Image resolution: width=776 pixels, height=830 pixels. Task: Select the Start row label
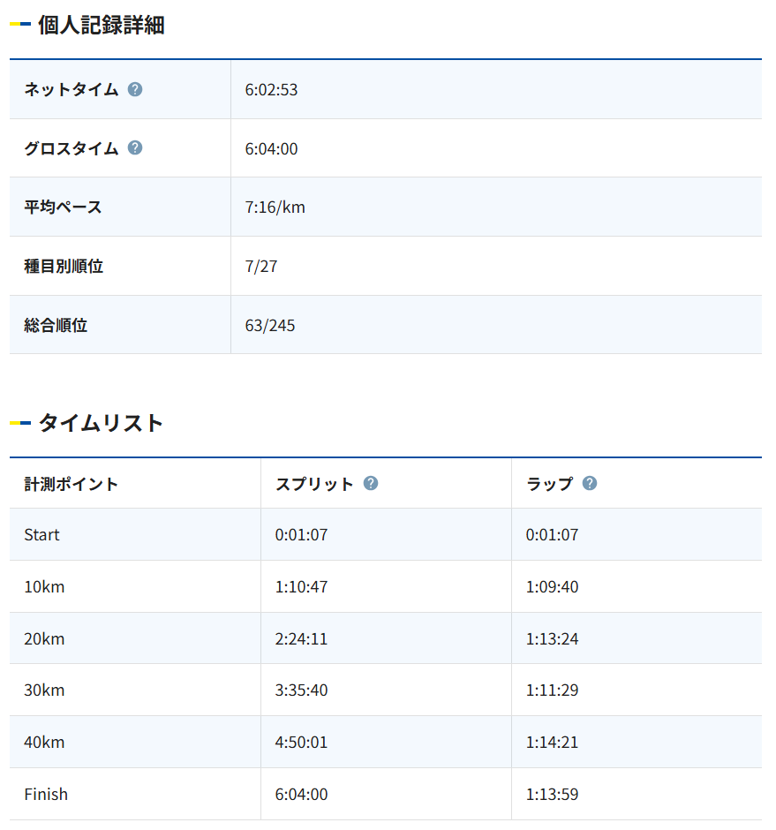click(x=42, y=535)
